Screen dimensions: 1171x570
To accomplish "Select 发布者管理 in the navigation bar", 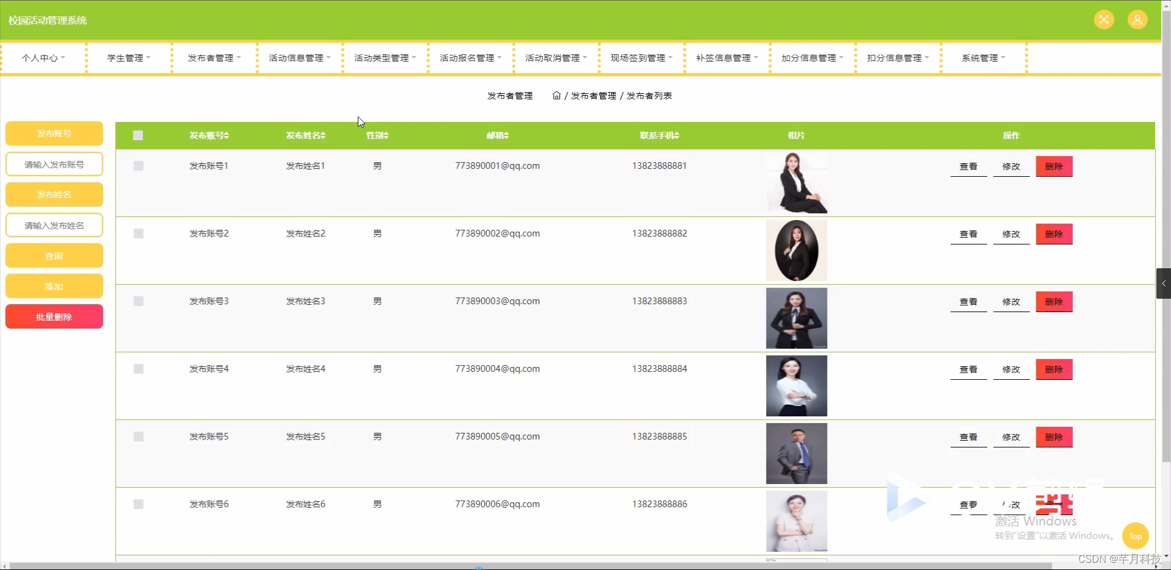I will click(213, 58).
